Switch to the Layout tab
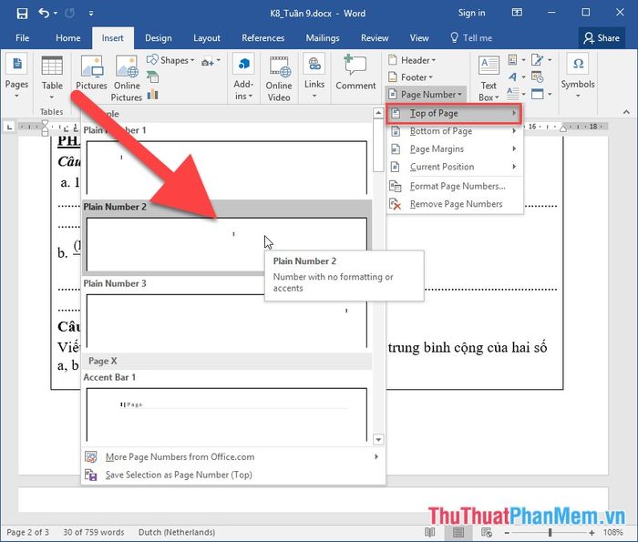 click(x=207, y=38)
